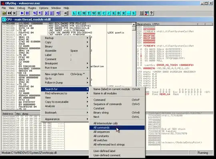Click the Pause execution toolbar icon

coord(28,13)
